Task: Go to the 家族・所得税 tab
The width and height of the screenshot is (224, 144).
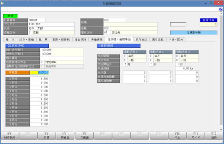Action: click(61, 39)
